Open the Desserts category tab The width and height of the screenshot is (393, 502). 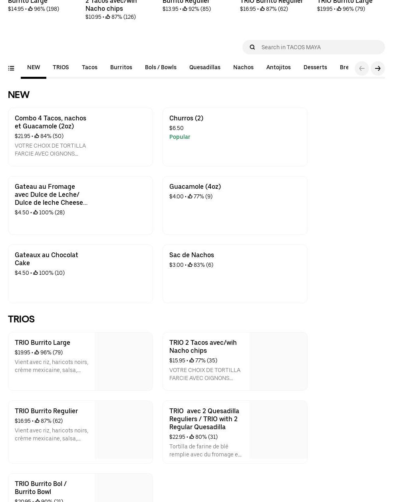(315, 68)
